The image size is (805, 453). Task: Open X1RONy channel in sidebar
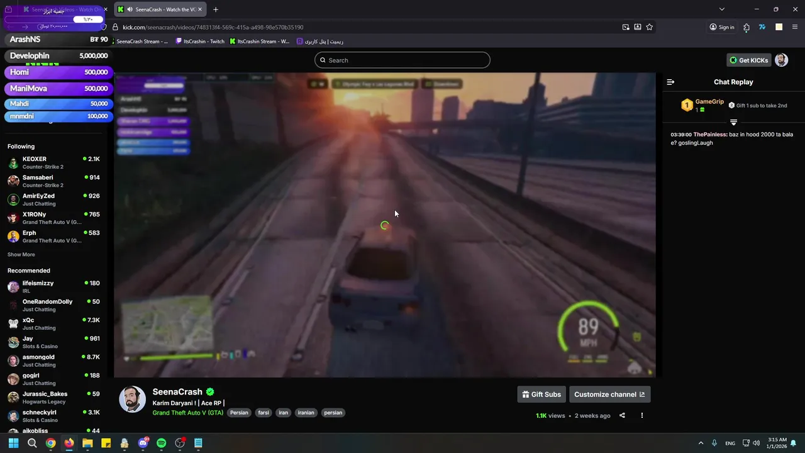click(x=54, y=218)
